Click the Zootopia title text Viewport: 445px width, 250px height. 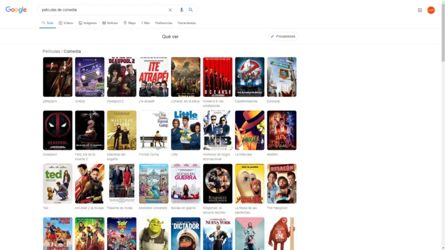(x=273, y=101)
